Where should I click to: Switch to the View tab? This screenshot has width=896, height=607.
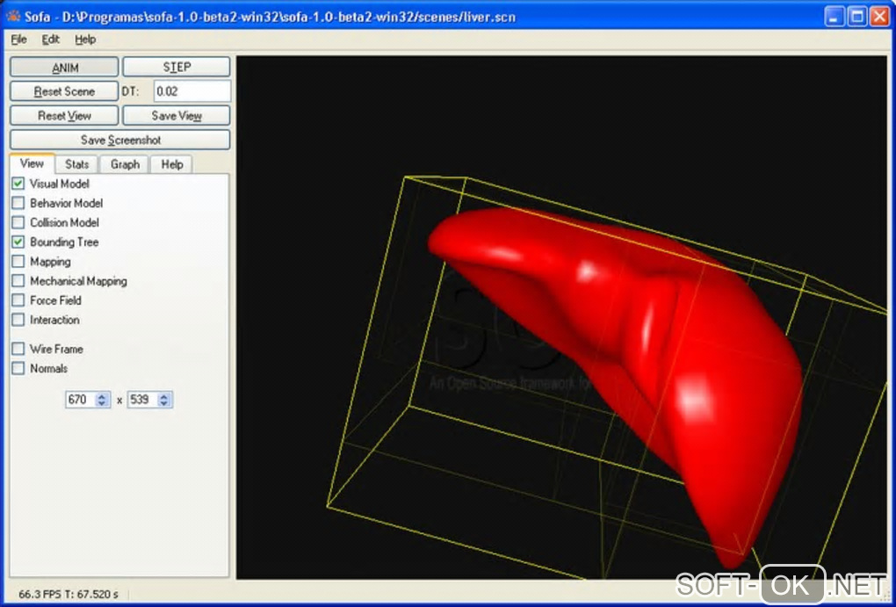click(x=32, y=163)
